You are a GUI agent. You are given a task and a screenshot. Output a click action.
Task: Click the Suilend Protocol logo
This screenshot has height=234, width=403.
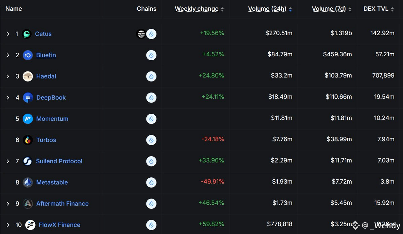click(x=28, y=161)
